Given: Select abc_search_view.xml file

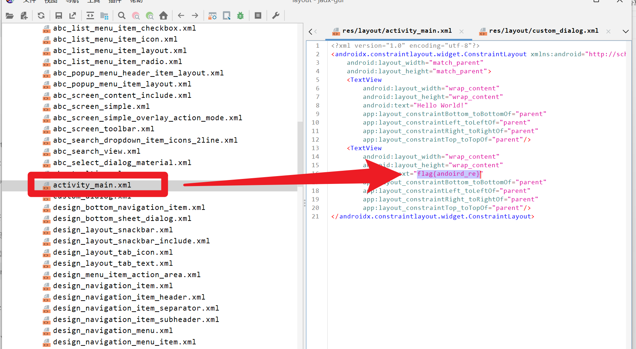Looking at the screenshot, I should [97, 151].
